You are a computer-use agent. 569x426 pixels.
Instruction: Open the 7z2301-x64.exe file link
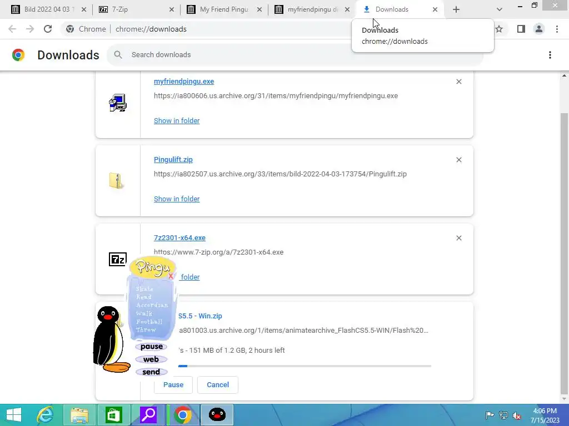click(x=179, y=238)
